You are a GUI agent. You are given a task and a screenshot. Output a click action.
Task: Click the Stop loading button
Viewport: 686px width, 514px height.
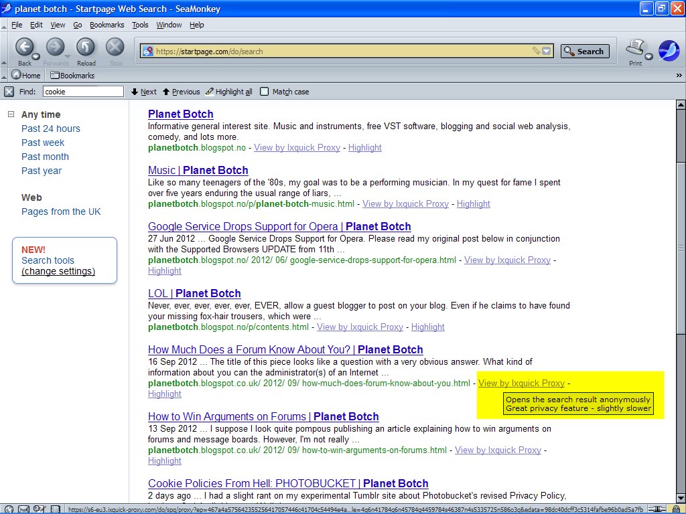115,48
